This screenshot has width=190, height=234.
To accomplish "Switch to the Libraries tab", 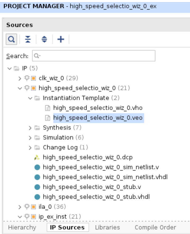I will click(x=107, y=227).
